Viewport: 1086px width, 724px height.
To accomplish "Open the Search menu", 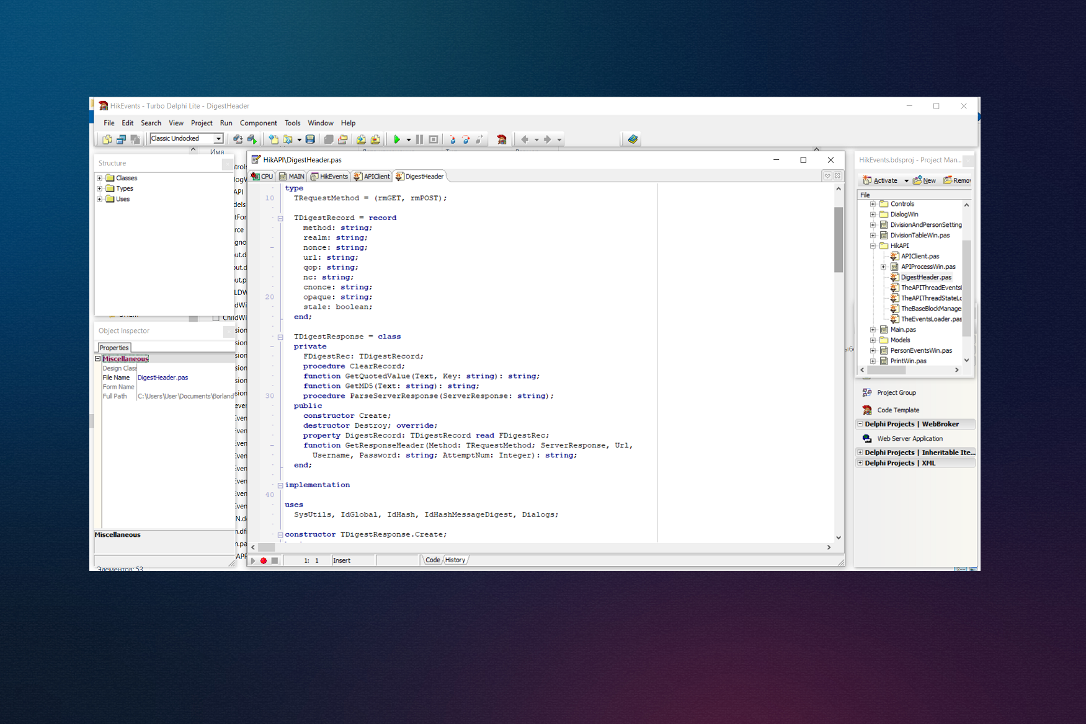I will (x=151, y=123).
